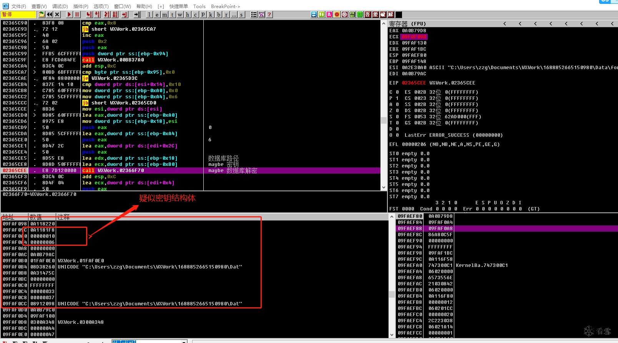This screenshot has width=618, height=343.
Task: Open the 选项(T) menu
Action: 101,6
